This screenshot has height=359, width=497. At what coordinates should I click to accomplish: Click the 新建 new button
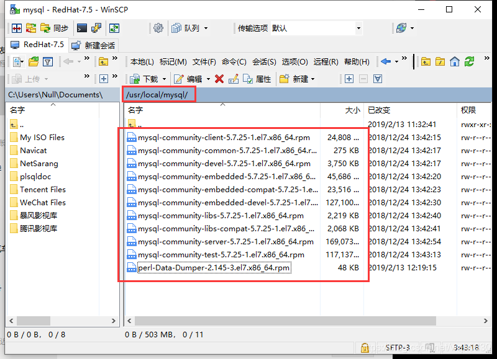pos(294,79)
